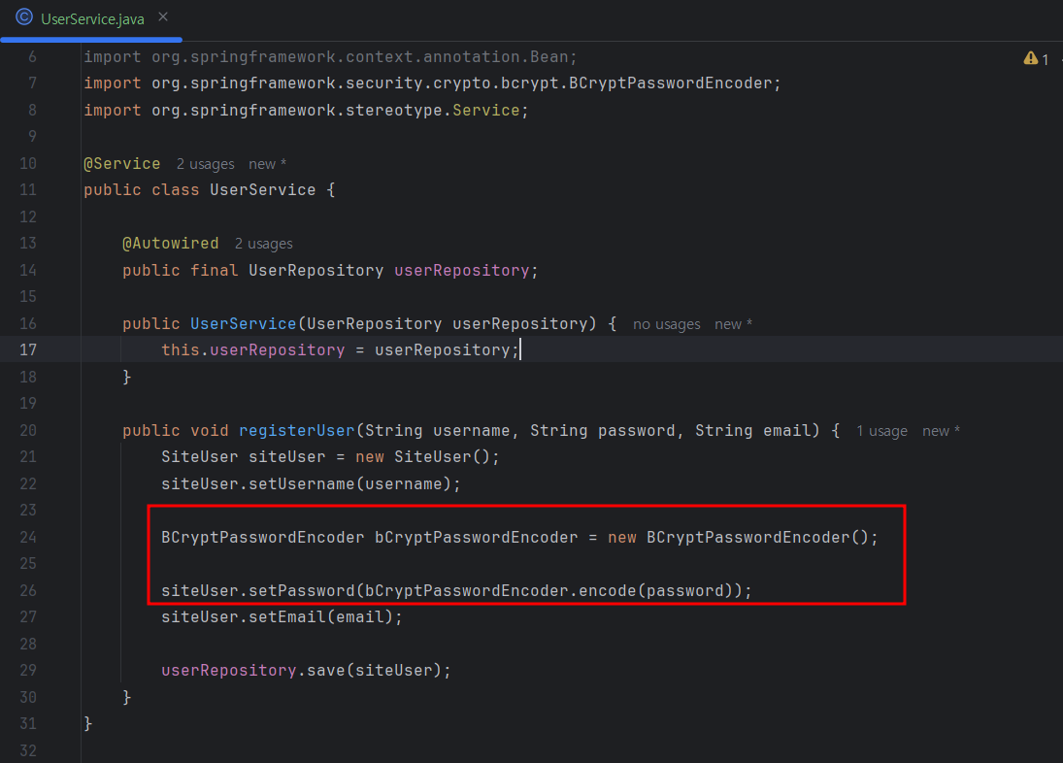The image size is (1063, 763).
Task: Open the yellow warning indicator
Action: 1036,59
